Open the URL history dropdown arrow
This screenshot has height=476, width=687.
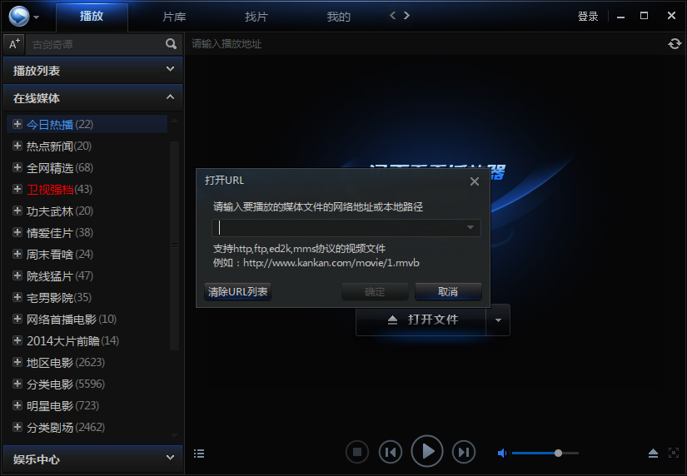470,227
